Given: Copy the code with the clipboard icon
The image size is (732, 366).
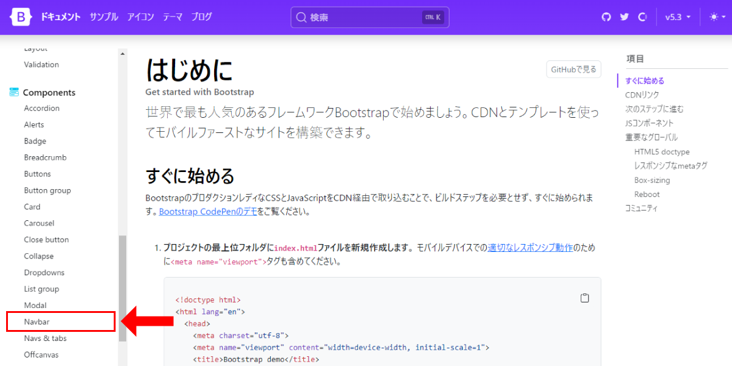Looking at the screenshot, I should [x=585, y=298].
